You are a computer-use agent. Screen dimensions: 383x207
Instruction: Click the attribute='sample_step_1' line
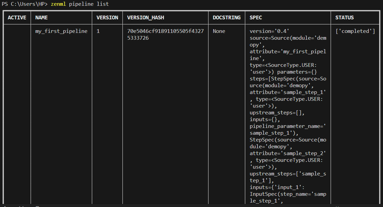[x=288, y=92]
